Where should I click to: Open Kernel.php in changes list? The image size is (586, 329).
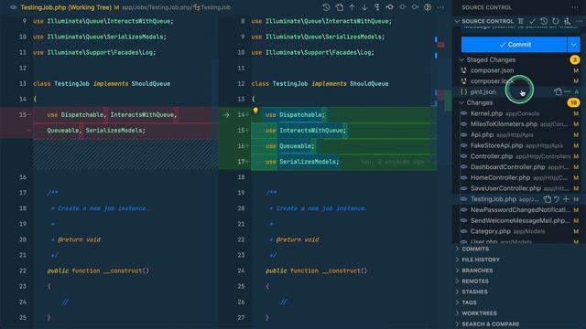coord(486,113)
